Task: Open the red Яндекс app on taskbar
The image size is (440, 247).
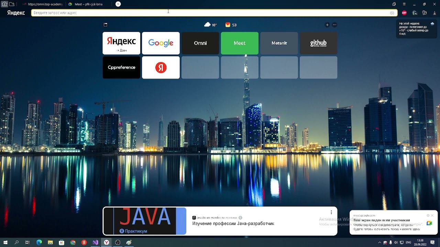Action: point(84,243)
